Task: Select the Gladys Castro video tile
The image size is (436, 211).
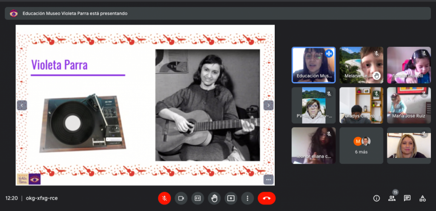Action: click(x=361, y=105)
